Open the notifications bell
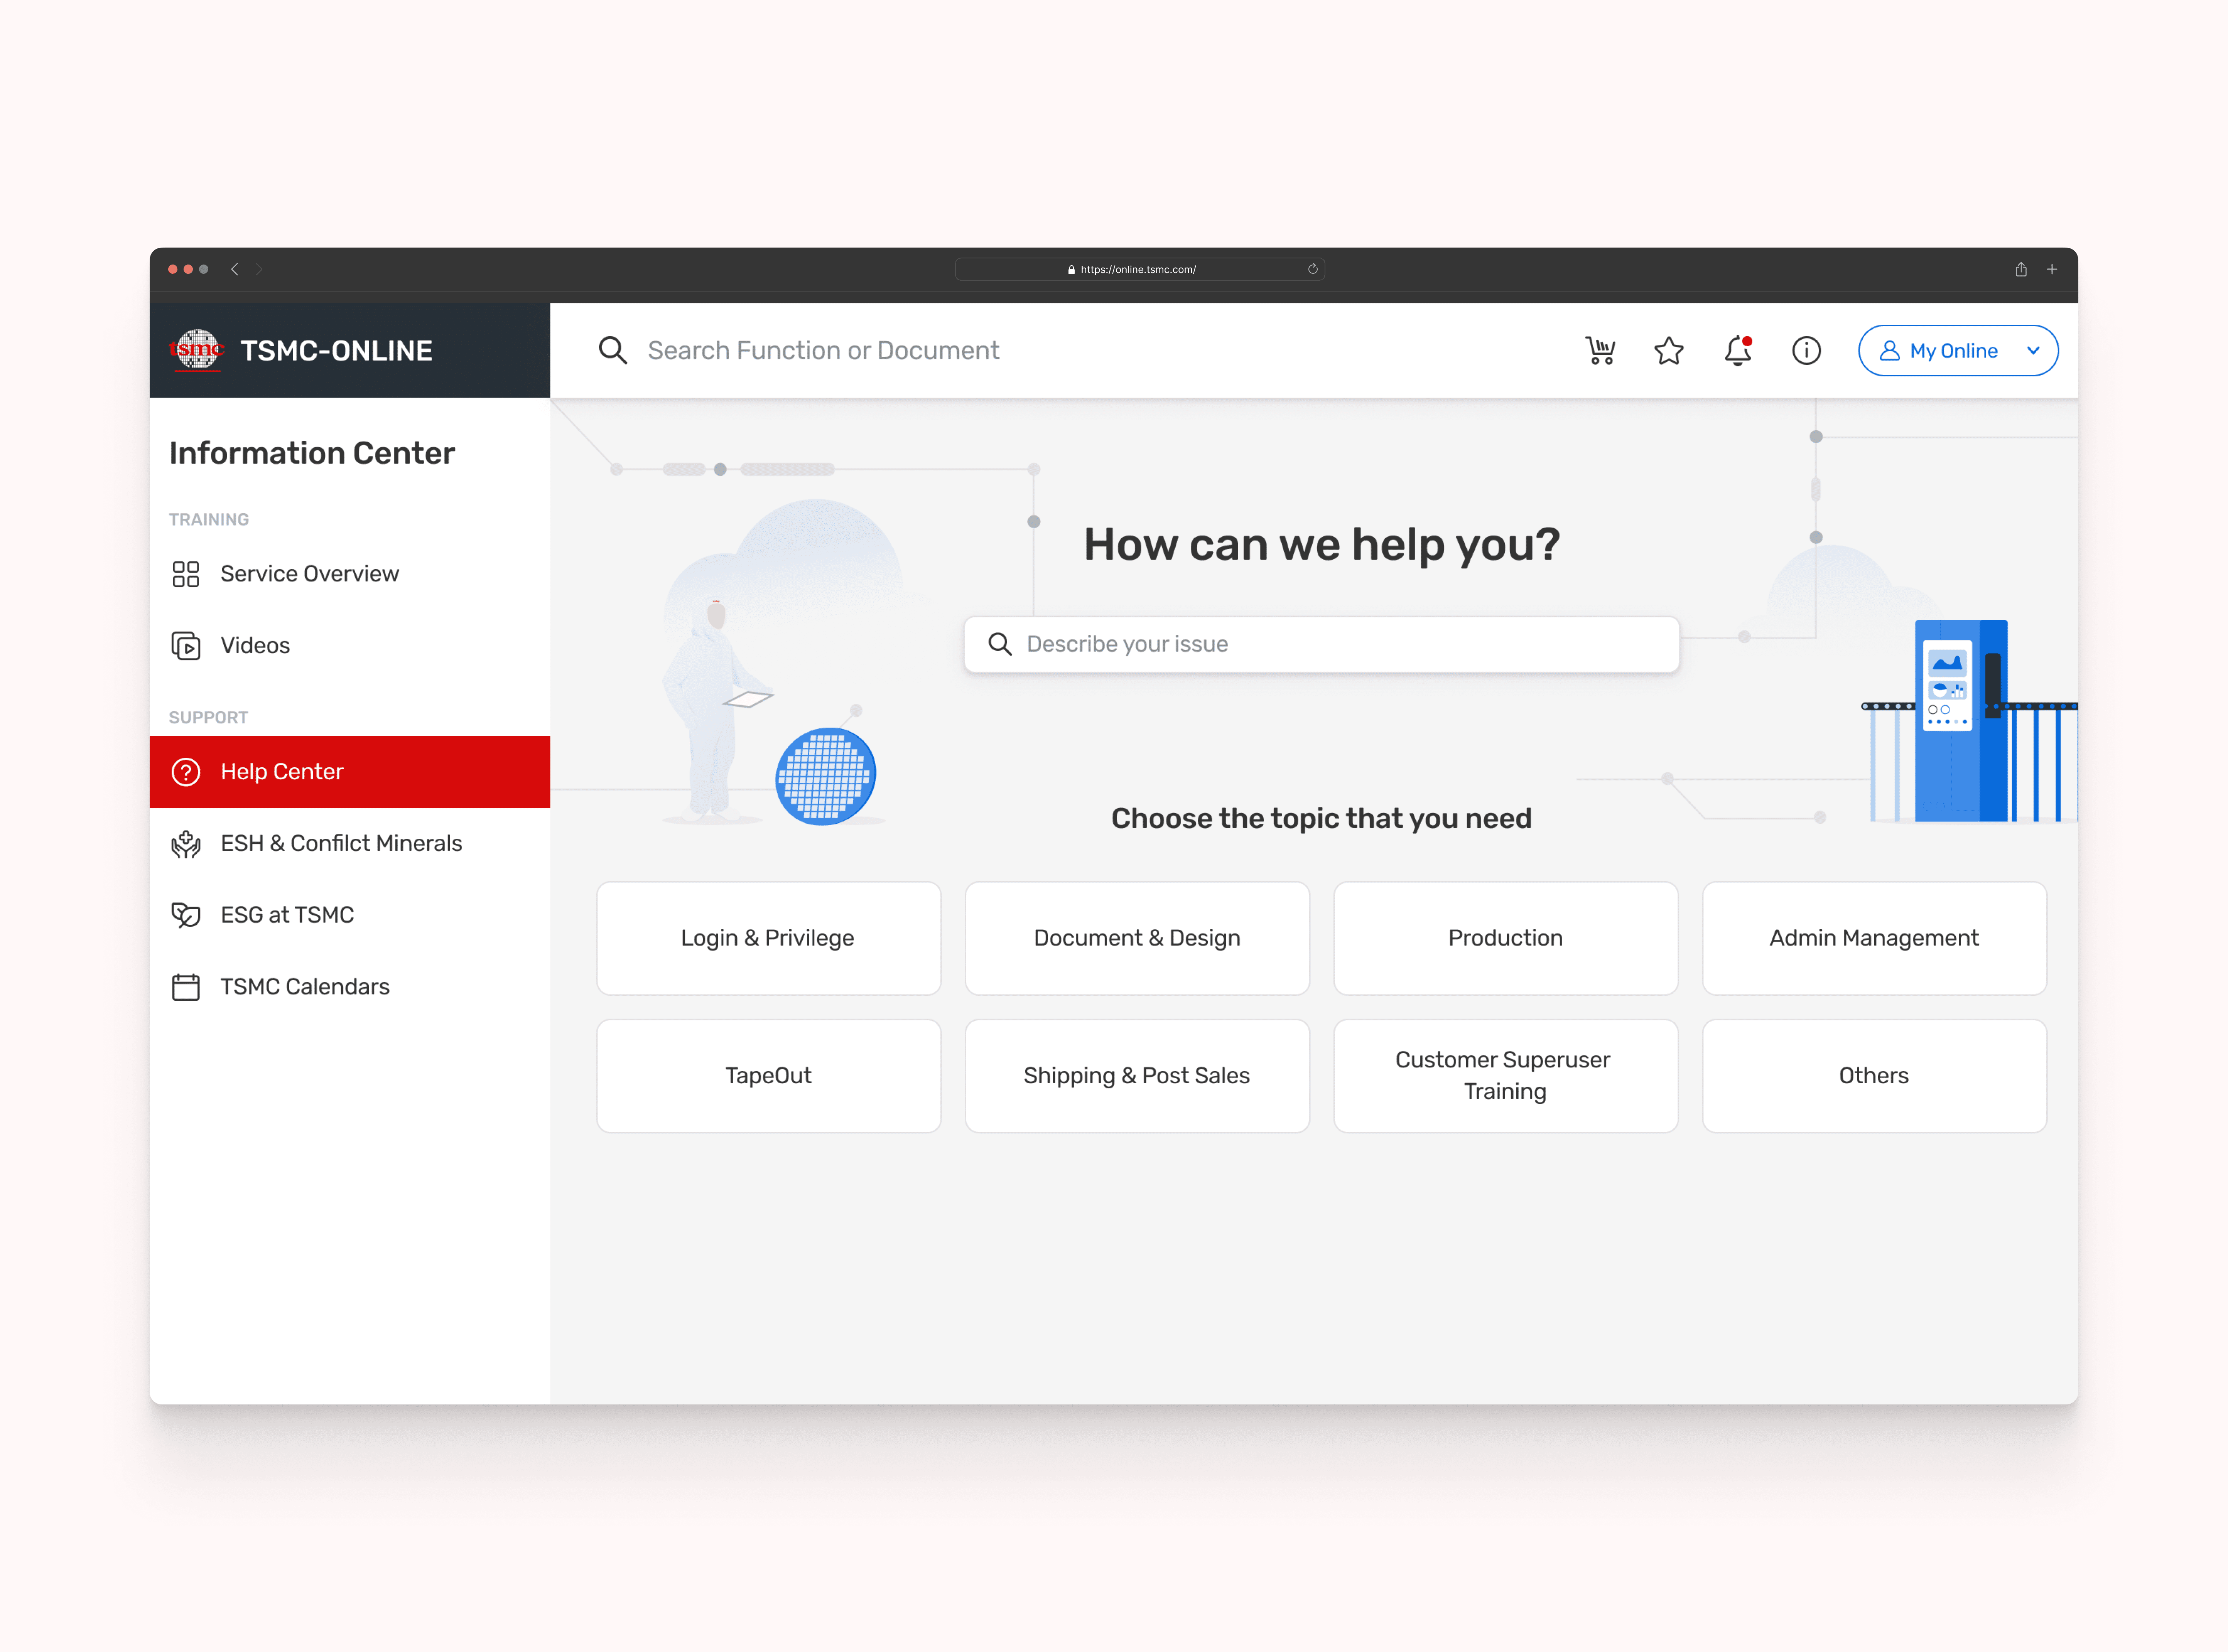This screenshot has width=2228, height=1652. pyautogui.click(x=1738, y=351)
